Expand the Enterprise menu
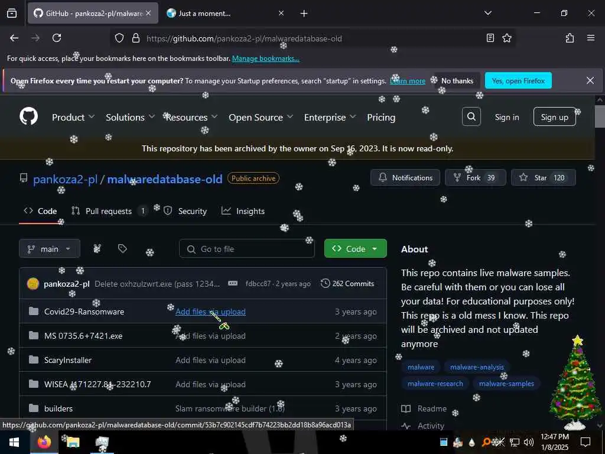This screenshot has width=605, height=454. coord(330,118)
